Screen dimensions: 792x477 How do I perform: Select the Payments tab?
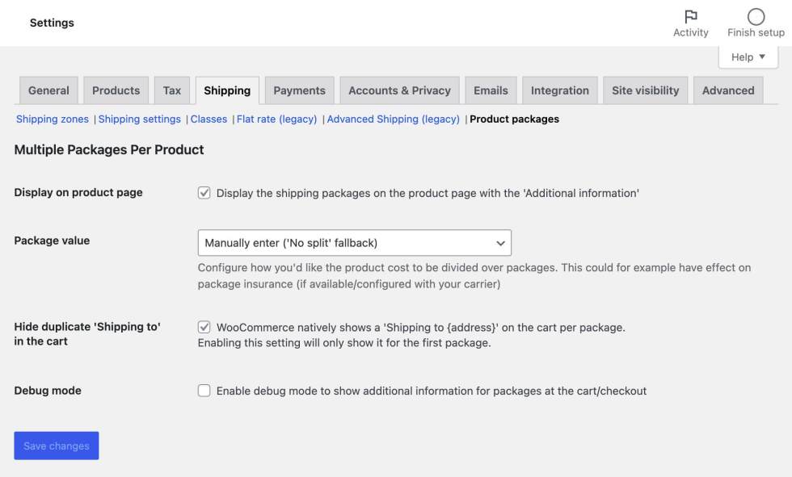point(299,90)
